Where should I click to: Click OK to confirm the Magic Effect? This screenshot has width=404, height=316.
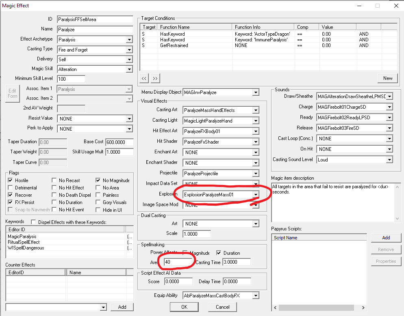click(x=184, y=307)
